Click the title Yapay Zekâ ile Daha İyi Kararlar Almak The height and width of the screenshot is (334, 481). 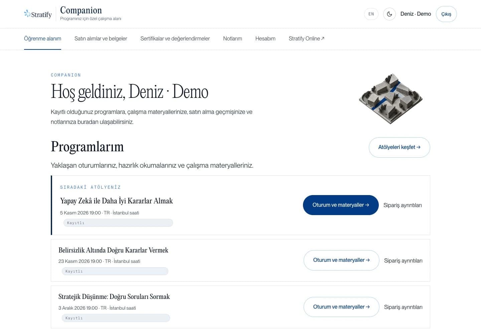[x=117, y=201]
